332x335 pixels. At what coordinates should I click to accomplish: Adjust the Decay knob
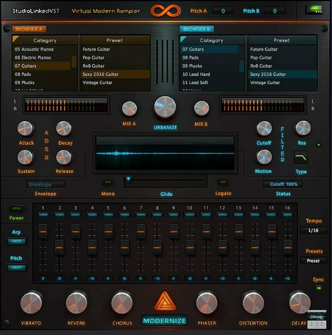coord(64,129)
